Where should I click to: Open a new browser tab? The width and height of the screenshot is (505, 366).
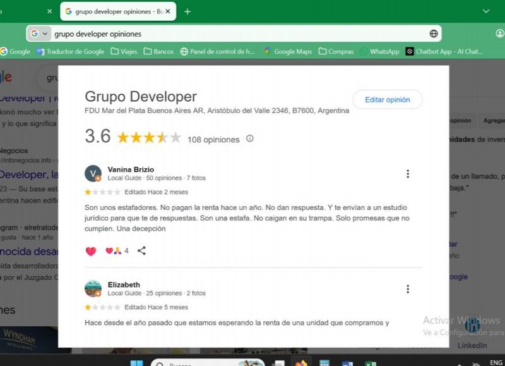(187, 11)
